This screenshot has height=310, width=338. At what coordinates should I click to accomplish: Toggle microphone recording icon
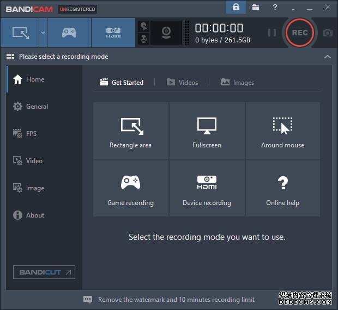(x=143, y=39)
